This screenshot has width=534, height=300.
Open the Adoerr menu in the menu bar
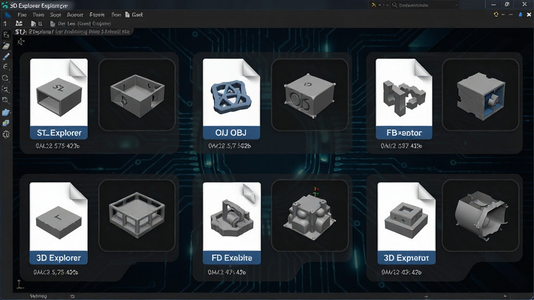point(75,15)
